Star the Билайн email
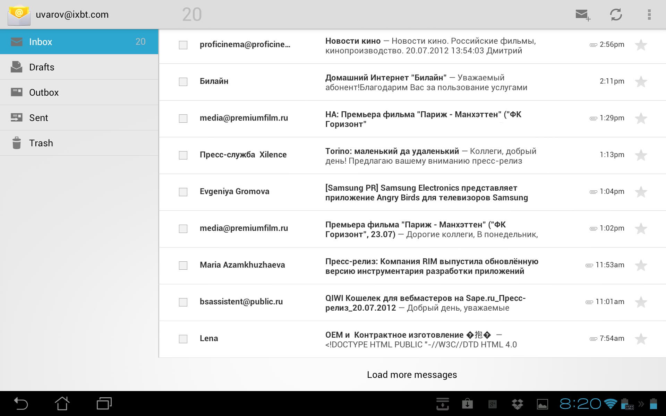The height and width of the screenshot is (416, 666). 641,82
